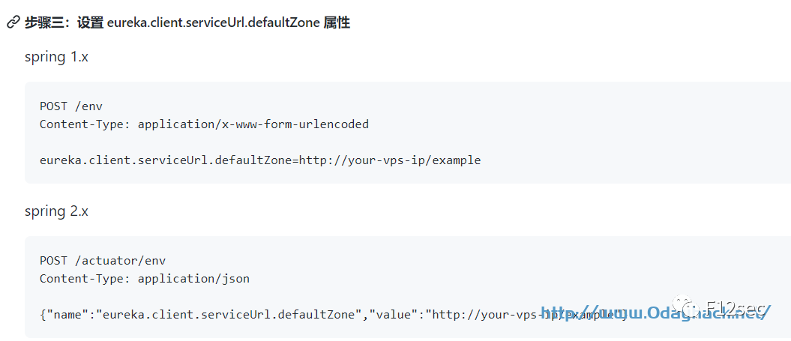Click the application/json content type value
This screenshot has width=791, height=341.
193,279
